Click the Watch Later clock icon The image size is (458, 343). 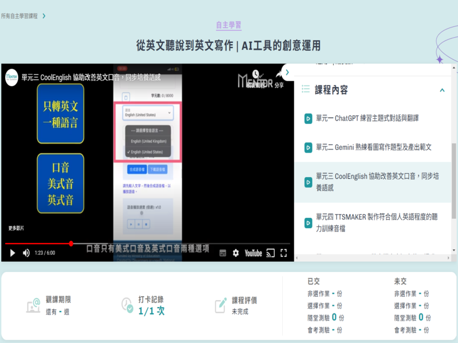click(x=255, y=75)
